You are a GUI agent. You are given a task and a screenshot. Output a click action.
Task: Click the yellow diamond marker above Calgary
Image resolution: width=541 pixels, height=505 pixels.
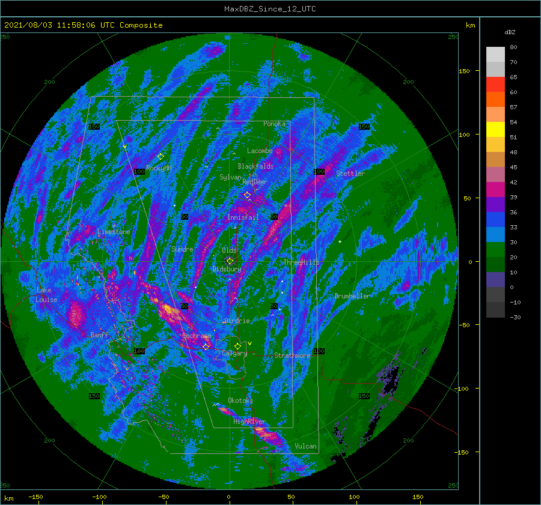coord(237,346)
